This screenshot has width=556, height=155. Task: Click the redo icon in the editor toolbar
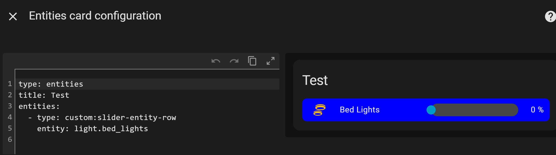(234, 61)
